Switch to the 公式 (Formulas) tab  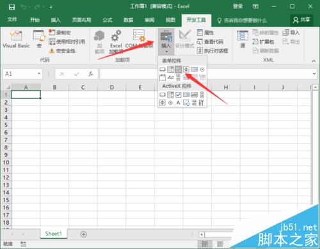(x=108, y=20)
